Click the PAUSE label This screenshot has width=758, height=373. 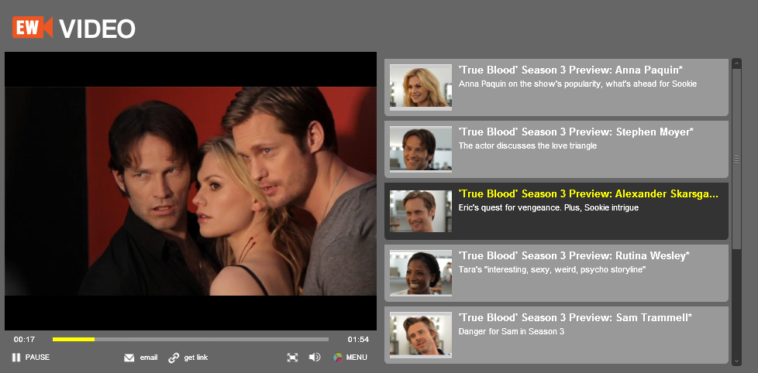(37, 358)
